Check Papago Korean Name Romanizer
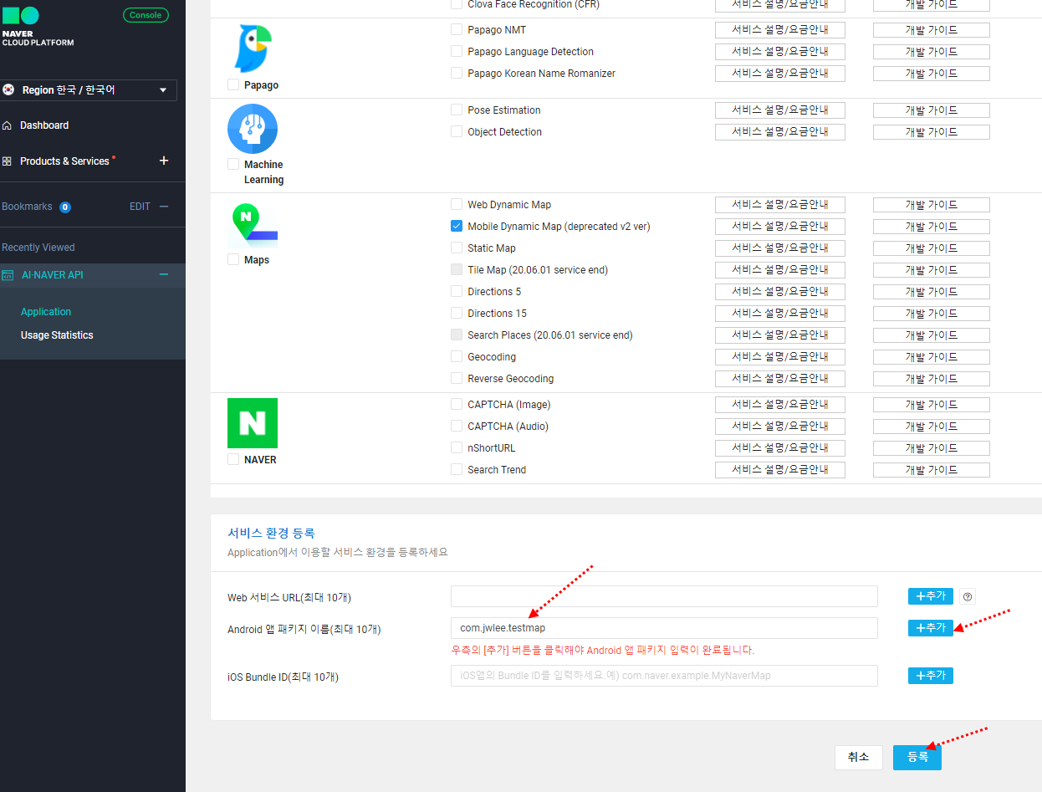The height and width of the screenshot is (792, 1042). (457, 73)
